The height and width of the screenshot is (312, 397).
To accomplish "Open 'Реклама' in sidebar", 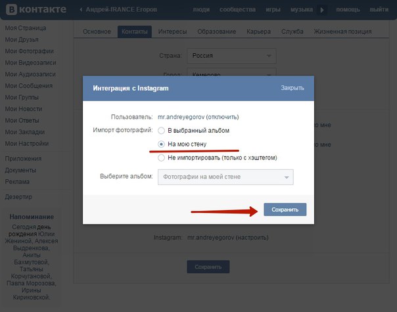I will [x=17, y=182].
